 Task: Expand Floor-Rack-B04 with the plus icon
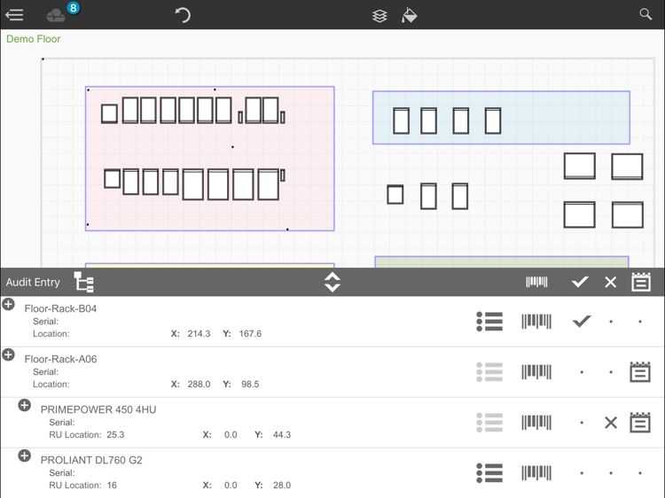(x=8, y=304)
